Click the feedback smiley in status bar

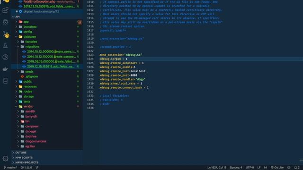289,168
